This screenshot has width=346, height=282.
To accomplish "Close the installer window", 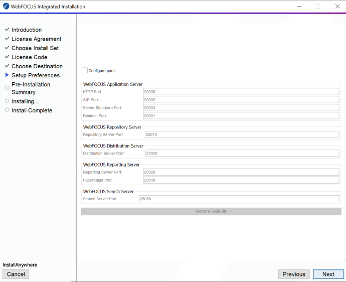I will (x=337, y=7).
